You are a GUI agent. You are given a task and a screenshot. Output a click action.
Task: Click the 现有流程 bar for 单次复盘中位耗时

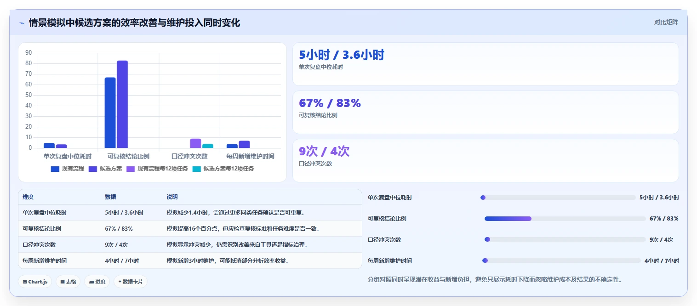(x=49, y=146)
